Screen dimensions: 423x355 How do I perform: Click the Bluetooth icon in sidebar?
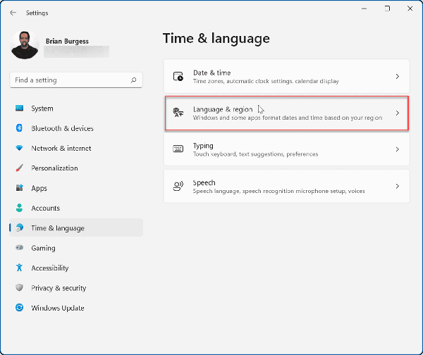pos(20,128)
